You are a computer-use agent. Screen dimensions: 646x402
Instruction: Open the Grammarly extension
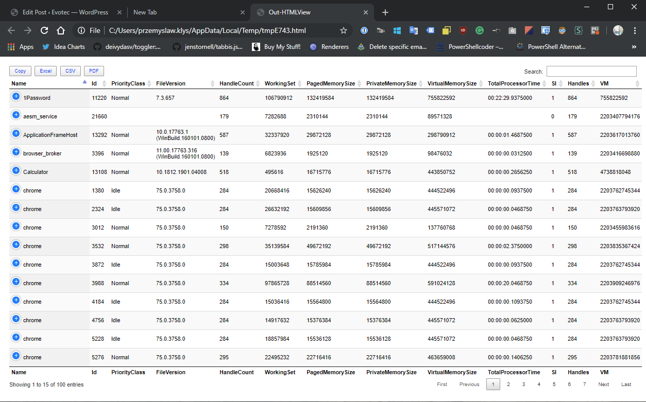(479, 30)
